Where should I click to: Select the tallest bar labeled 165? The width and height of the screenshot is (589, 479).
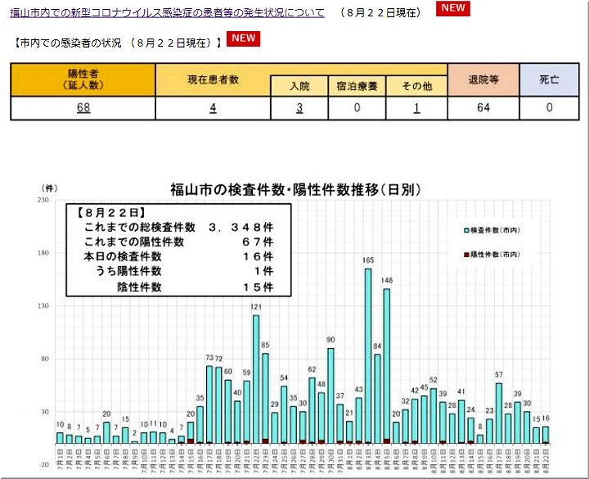(368, 356)
